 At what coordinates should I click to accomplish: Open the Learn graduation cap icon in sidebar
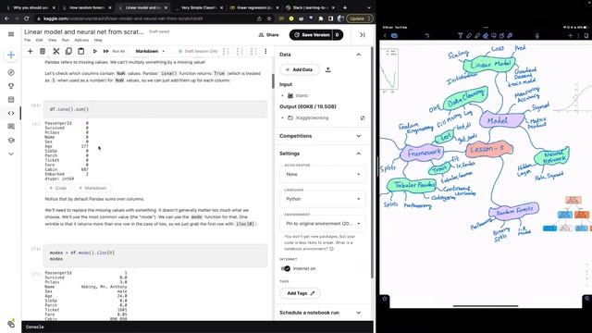pos(11,140)
